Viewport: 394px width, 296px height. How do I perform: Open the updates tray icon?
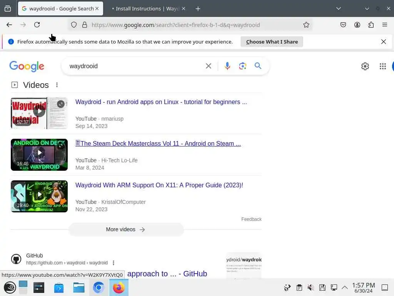[287, 288]
